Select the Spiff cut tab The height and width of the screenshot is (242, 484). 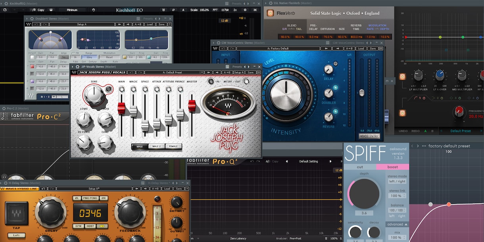360,167
